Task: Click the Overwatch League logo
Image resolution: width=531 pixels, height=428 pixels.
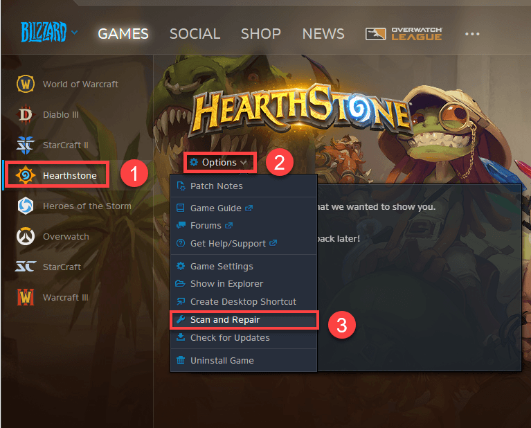Action: coord(404,34)
